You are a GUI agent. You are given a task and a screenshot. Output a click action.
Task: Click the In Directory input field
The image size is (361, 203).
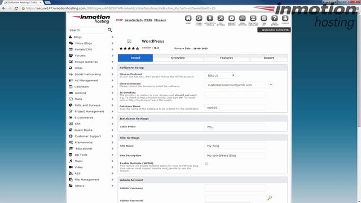tap(235, 94)
